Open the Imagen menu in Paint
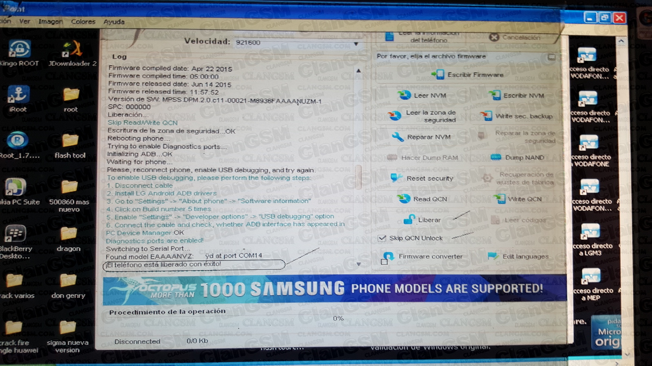Screen dimensions: 652x366 point(51,22)
